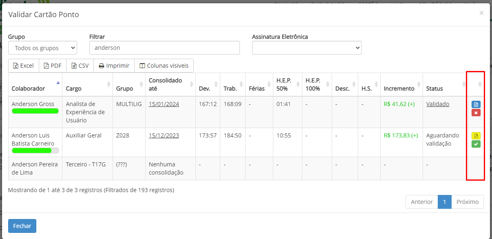Export the table as CSV

point(80,66)
